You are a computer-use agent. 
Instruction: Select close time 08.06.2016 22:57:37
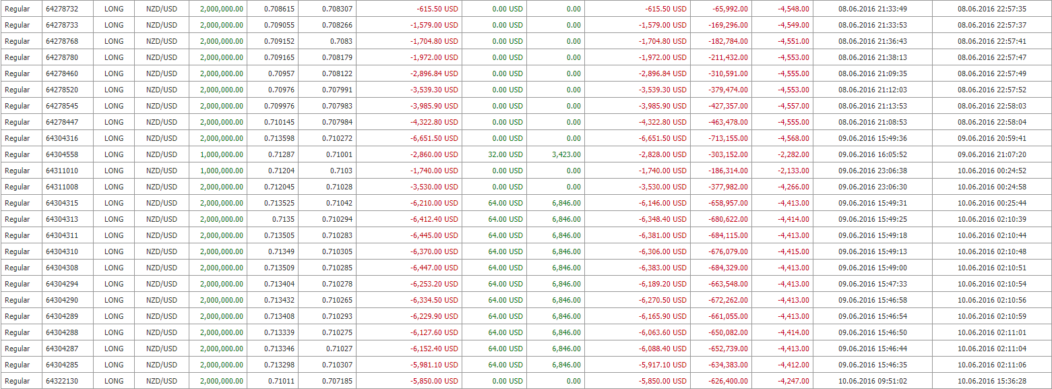pos(992,25)
